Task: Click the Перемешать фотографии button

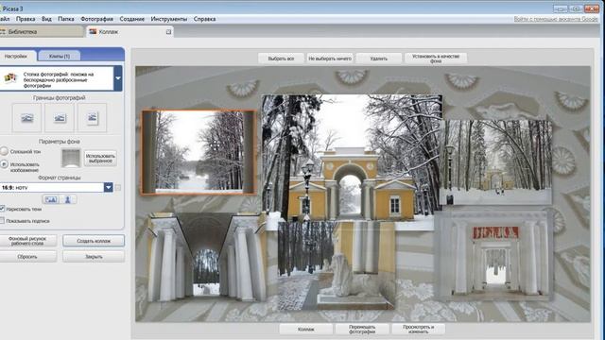Action: (x=362, y=330)
